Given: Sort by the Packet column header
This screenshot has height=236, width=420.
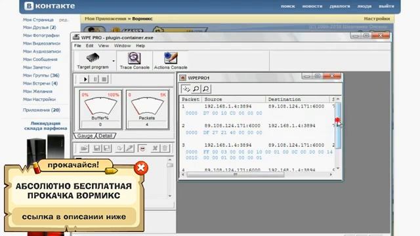Looking at the screenshot, I should coord(191,99).
